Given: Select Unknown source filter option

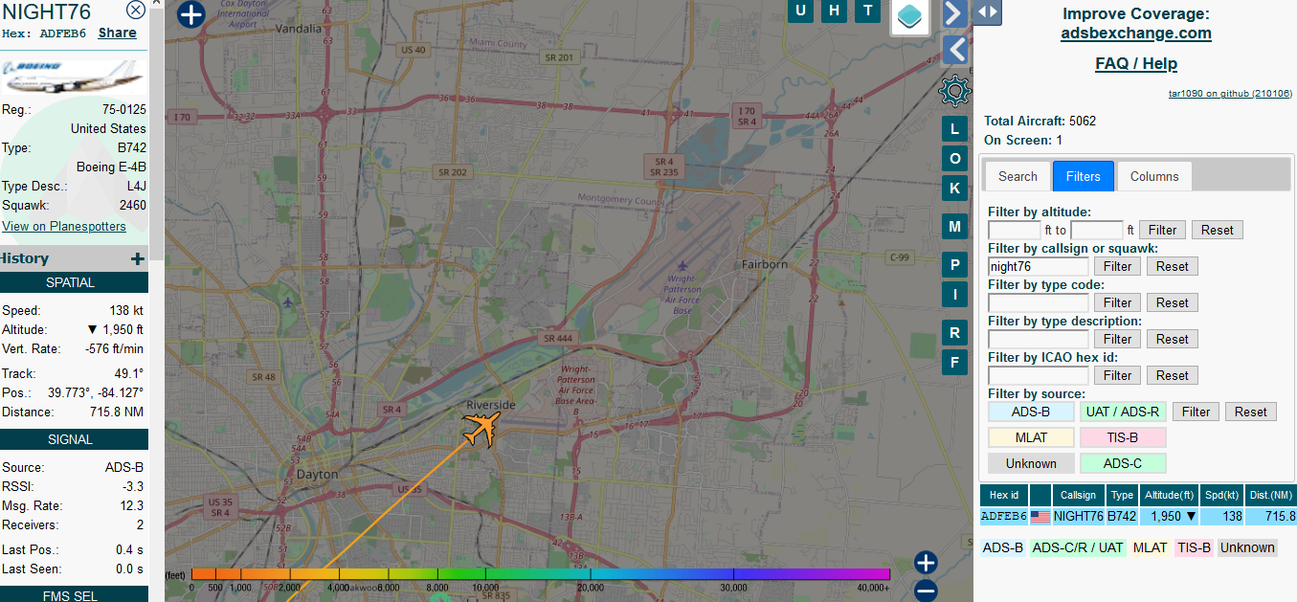Looking at the screenshot, I should point(1031,463).
